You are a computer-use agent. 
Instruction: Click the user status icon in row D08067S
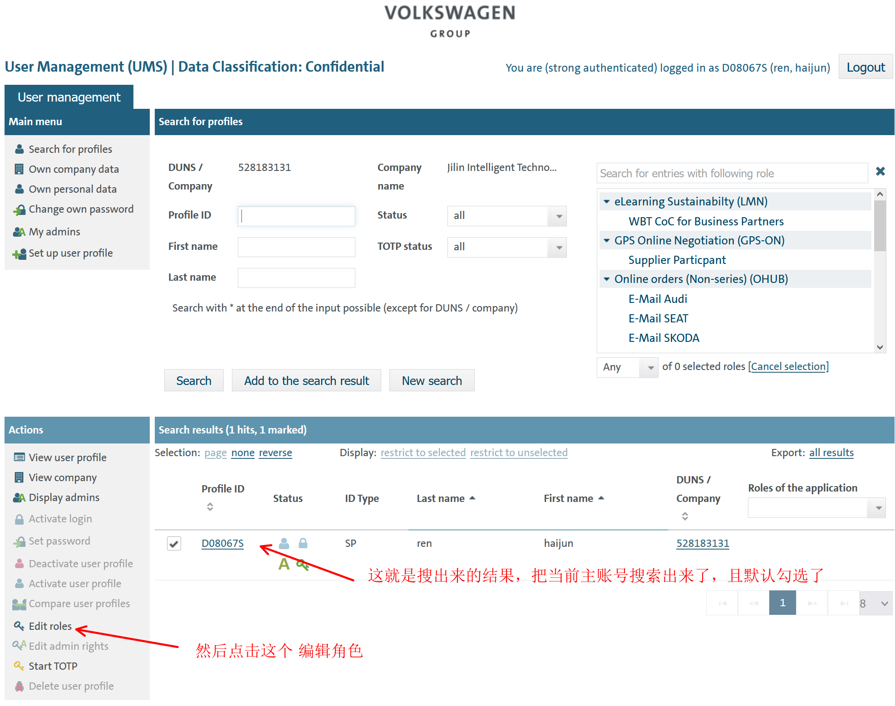pos(284,543)
